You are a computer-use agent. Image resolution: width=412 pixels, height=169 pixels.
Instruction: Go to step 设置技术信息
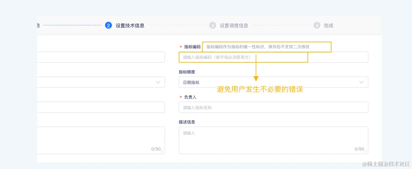coord(130,26)
